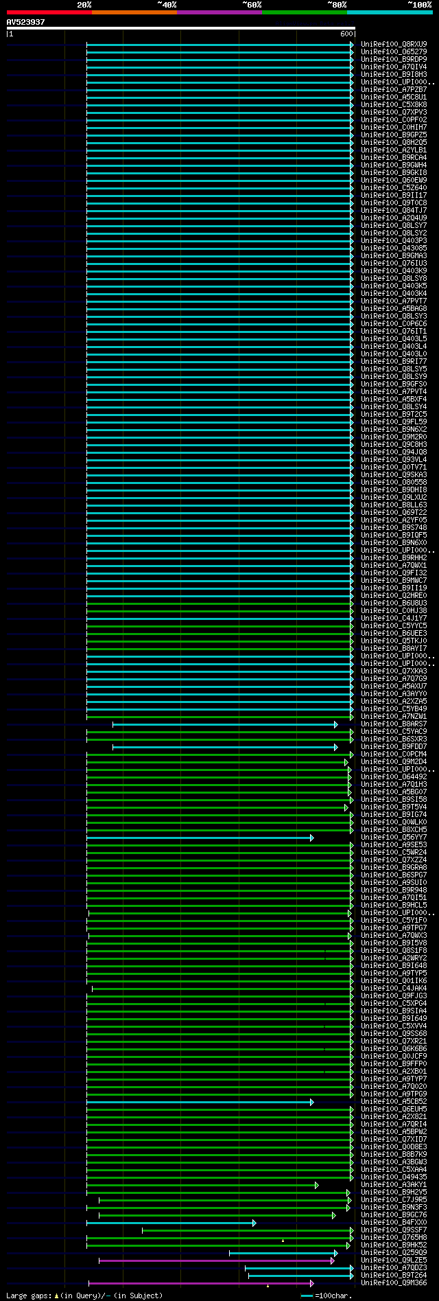Click the short cyan alignment bar for B4FXX0
The width and height of the screenshot is (439, 1301).
pos(171,1223)
